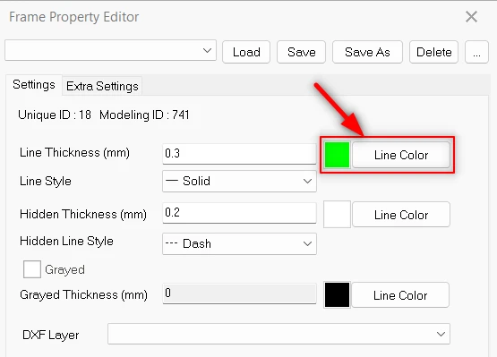Click the Load button
Viewport: 497px width, 357px height.
pyautogui.click(x=246, y=52)
